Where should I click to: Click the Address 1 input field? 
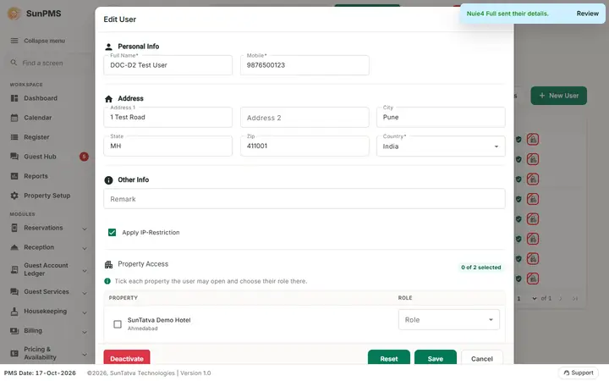pos(167,118)
